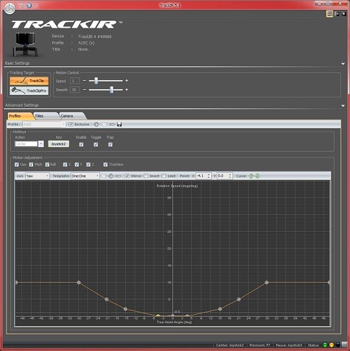Collapse the Basic Settings section arrow

coord(343,64)
